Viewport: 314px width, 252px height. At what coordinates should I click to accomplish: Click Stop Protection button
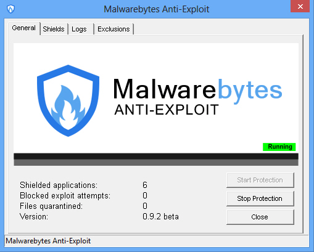(260, 198)
